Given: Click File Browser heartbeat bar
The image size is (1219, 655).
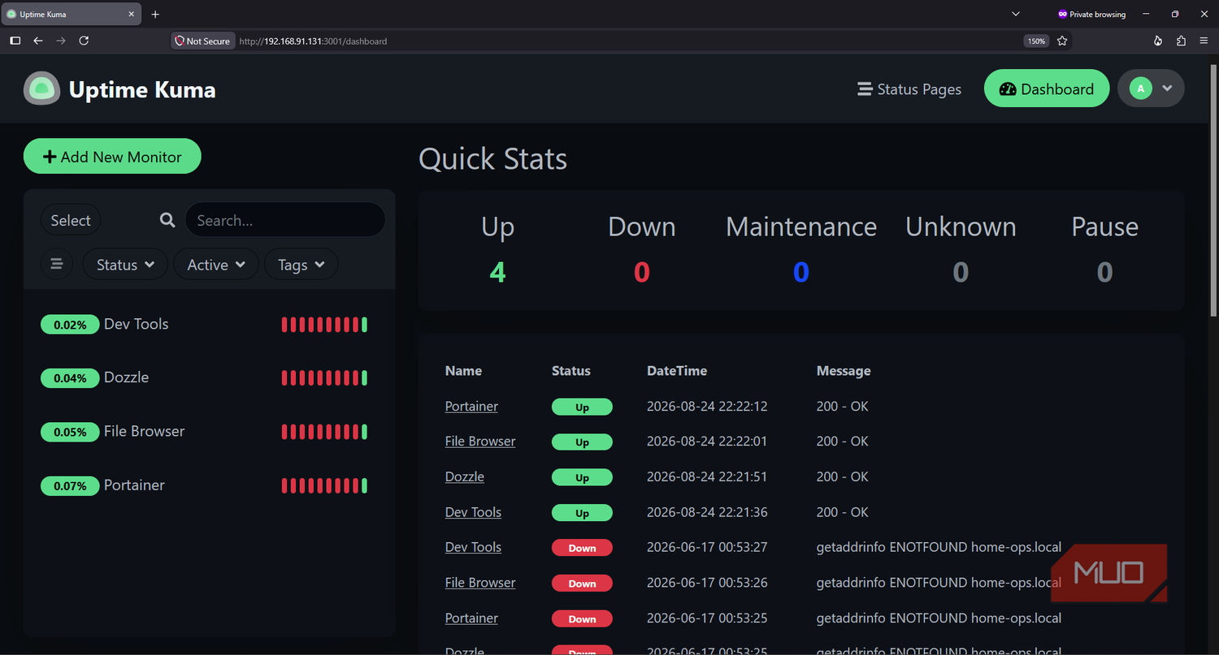Looking at the screenshot, I should pos(324,432).
